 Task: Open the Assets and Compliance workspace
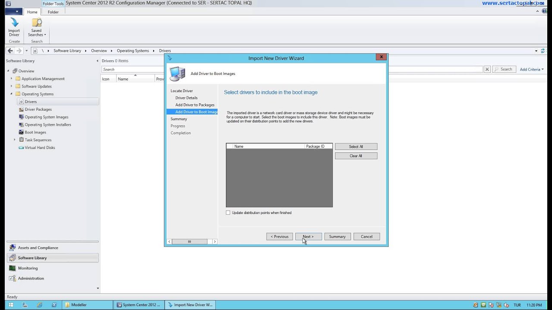(x=53, y=248)
